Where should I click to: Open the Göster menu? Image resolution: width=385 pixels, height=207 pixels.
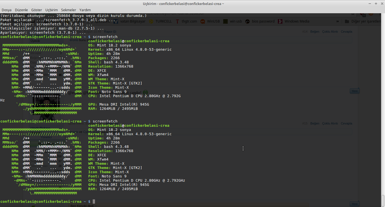(x=37, y=10)
